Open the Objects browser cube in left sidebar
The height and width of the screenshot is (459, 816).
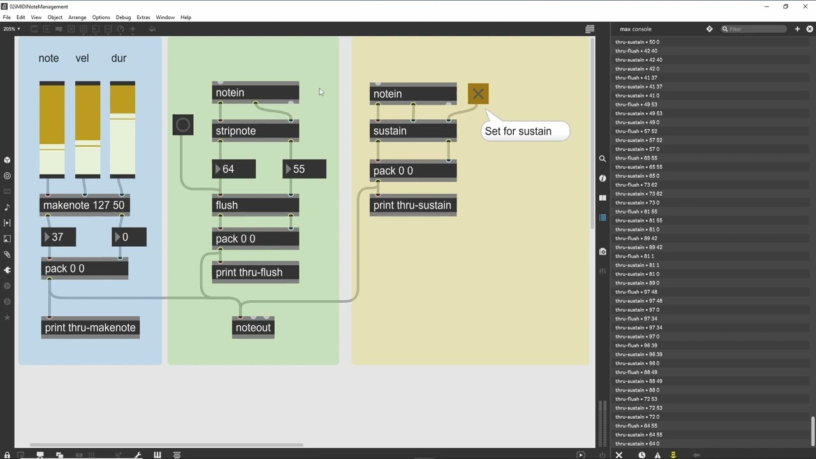[8, 160]
